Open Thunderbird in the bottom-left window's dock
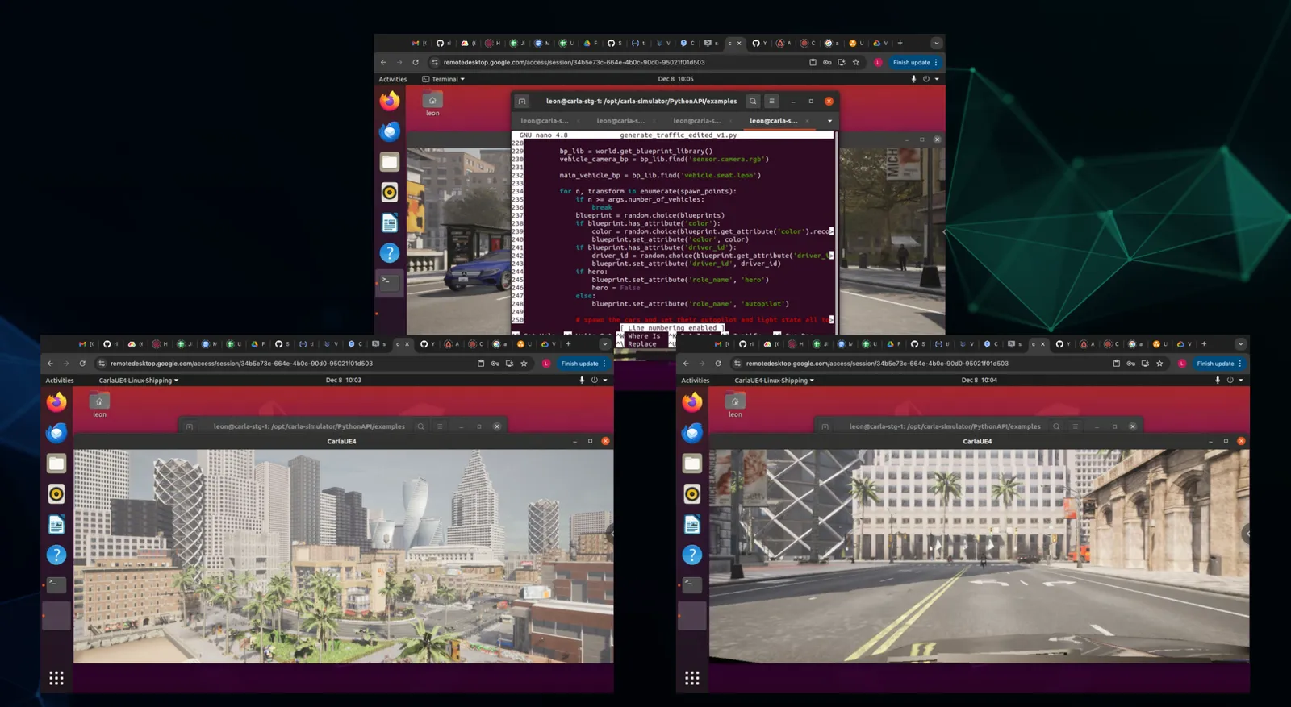 point(56,433)
